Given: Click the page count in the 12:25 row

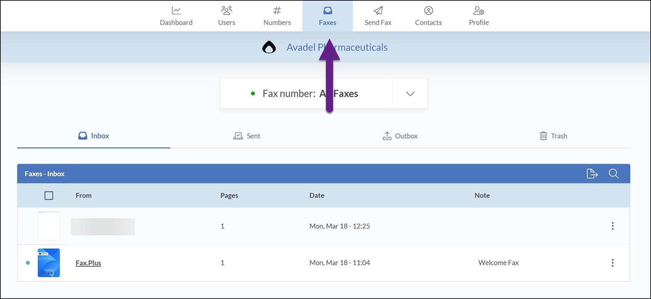Looking at the screenshot, I should 222,226.
